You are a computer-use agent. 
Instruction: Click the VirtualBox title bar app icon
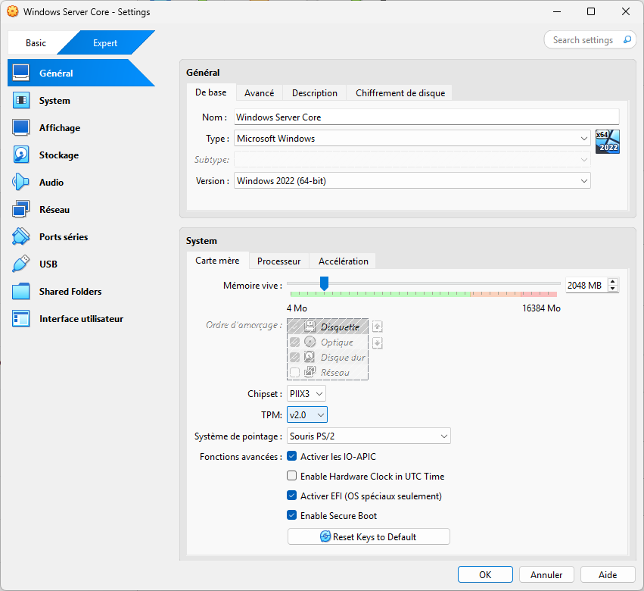click(13, 11)
